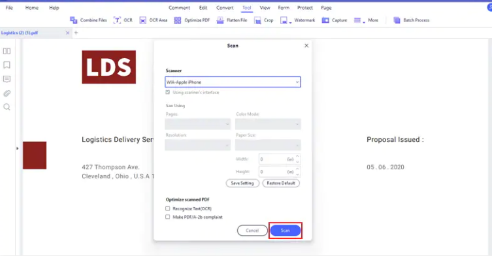This screenshot has height=256, width=492.
Task: Close the Logistics (2) (1).pdf tab
Action: (67, 33)
